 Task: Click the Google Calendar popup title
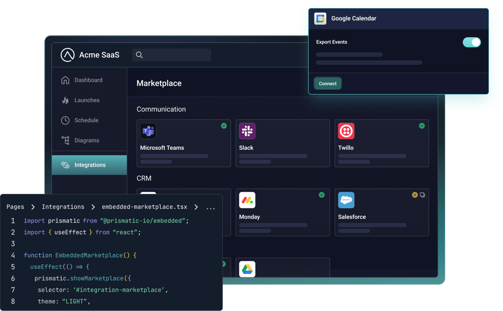click(x=354, y=18)
